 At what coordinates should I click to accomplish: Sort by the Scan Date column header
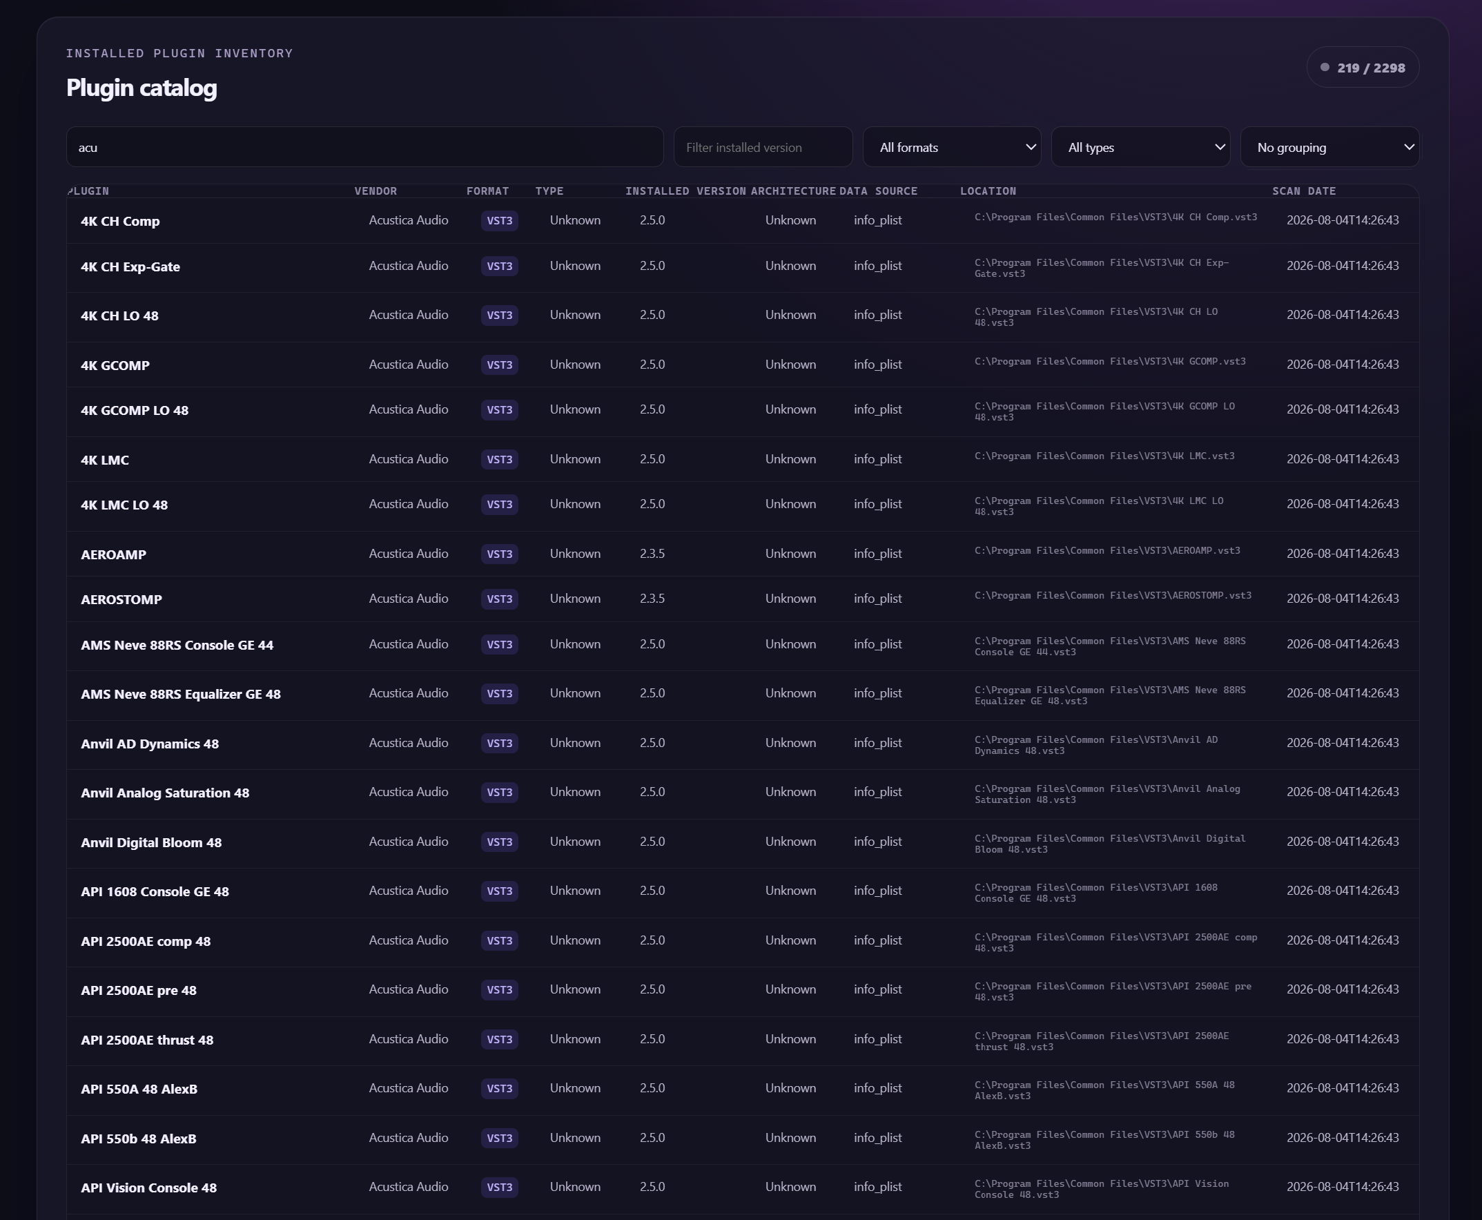[x=1304, y=191]
